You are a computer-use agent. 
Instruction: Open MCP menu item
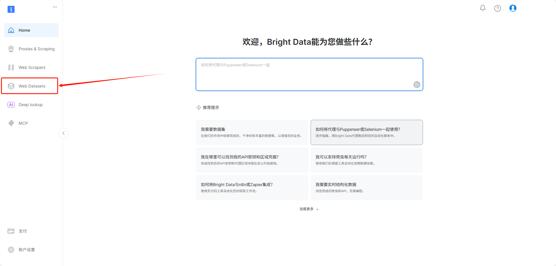tap(31, 123)
